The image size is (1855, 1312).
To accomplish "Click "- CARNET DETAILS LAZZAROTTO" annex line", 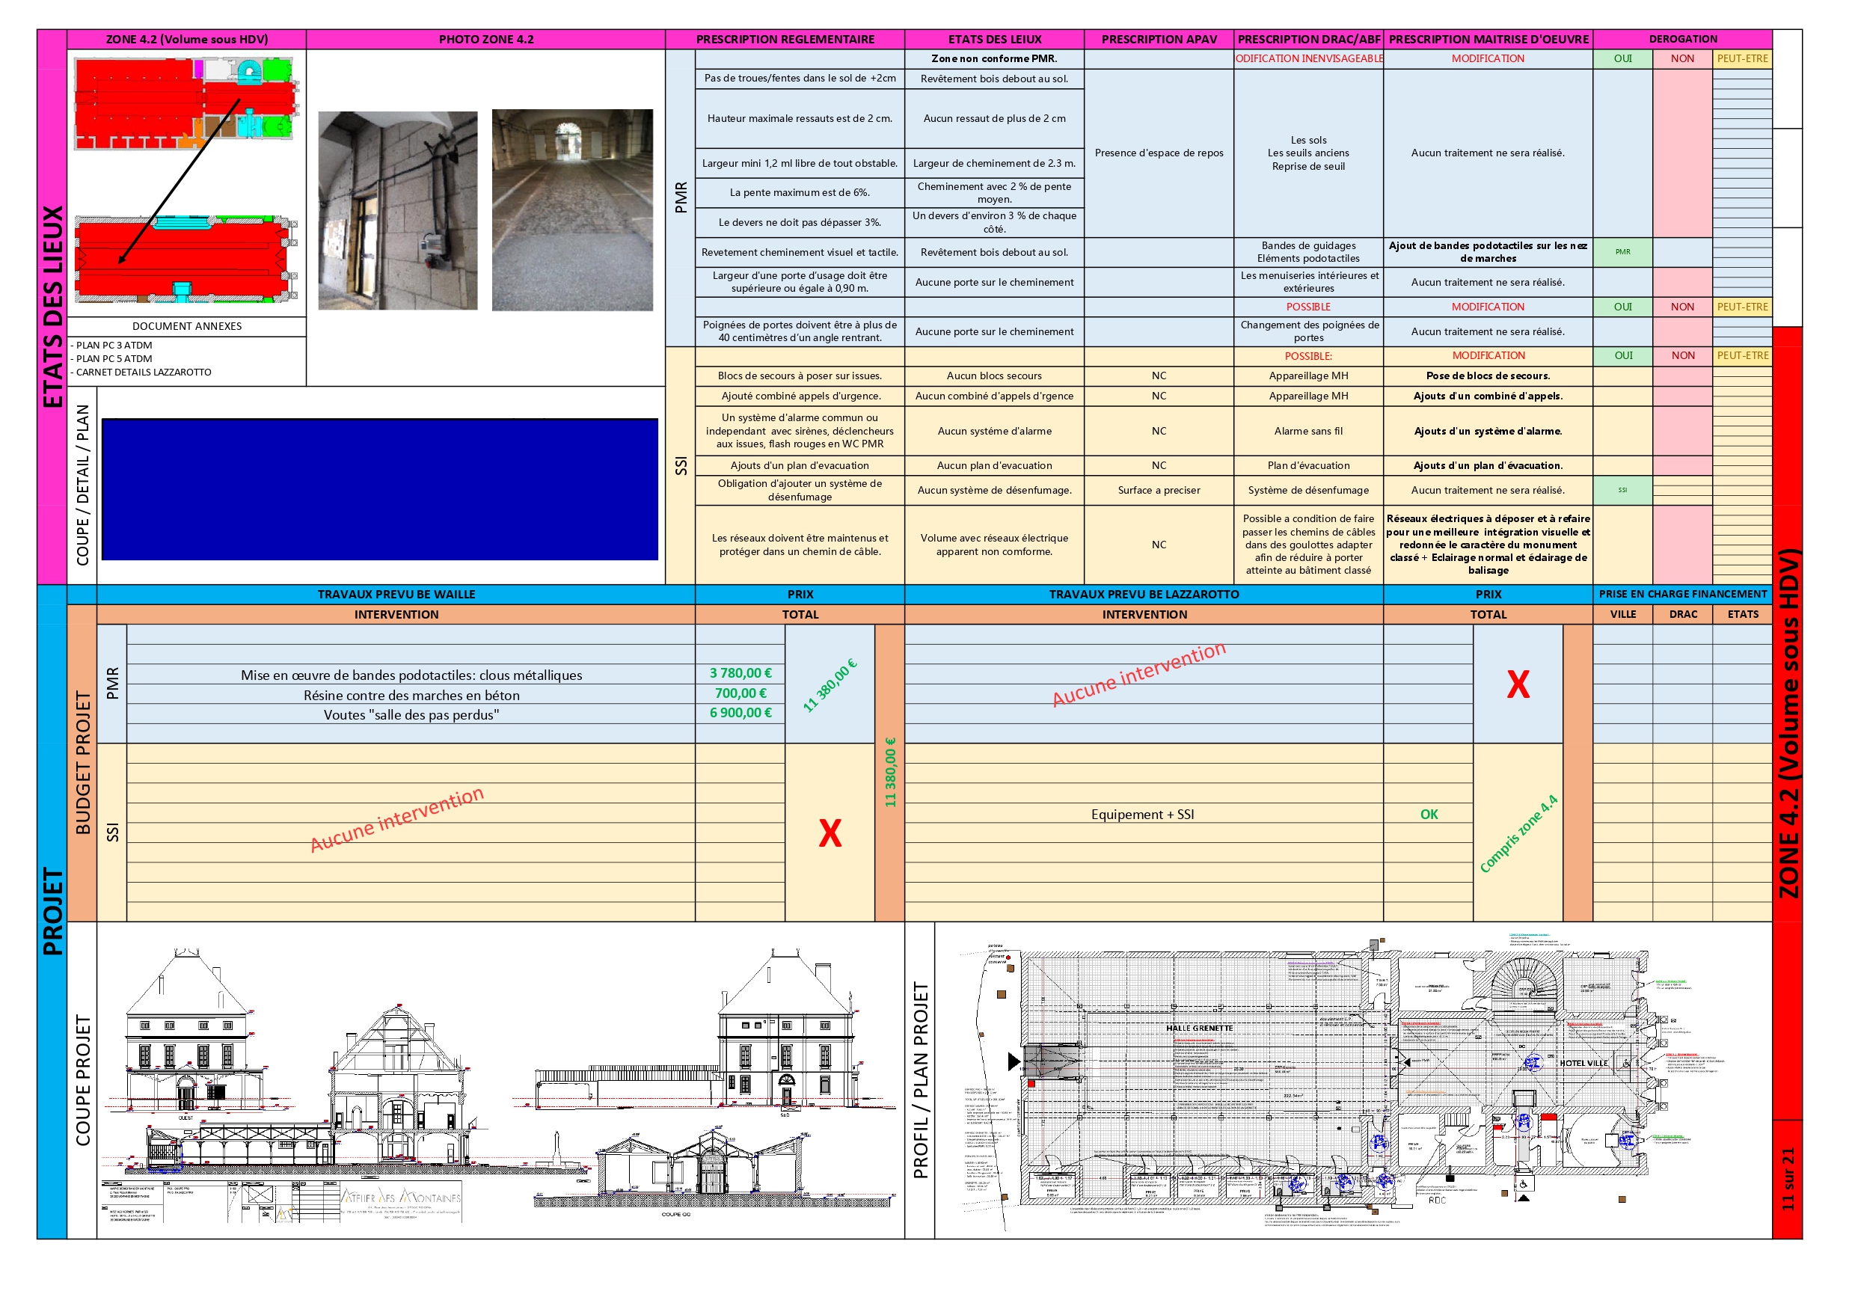I will click(x=141, y=373).
